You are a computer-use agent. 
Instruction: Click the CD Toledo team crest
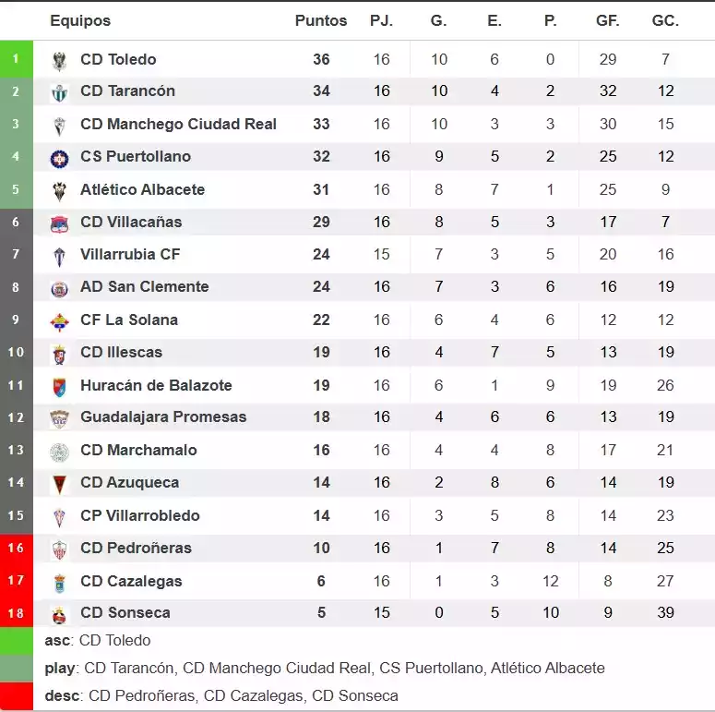(x=59, y=60)
